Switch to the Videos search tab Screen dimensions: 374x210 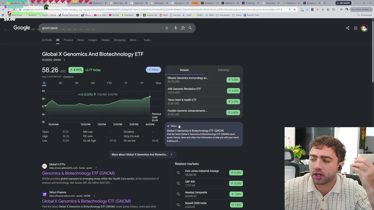[x=105, y=40]
